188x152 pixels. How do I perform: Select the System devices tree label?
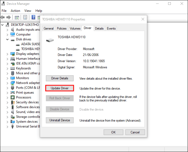[27, 122]
